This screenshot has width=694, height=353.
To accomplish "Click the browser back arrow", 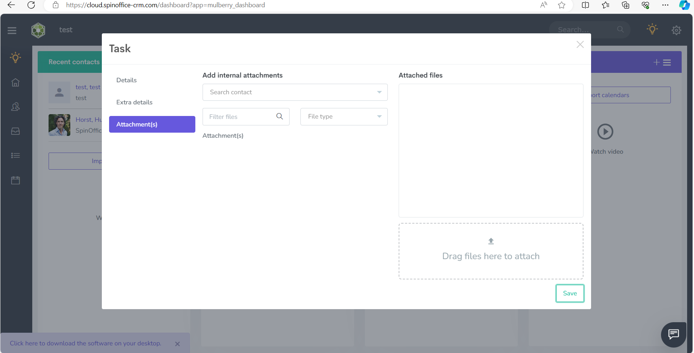I will pos(11,5).
